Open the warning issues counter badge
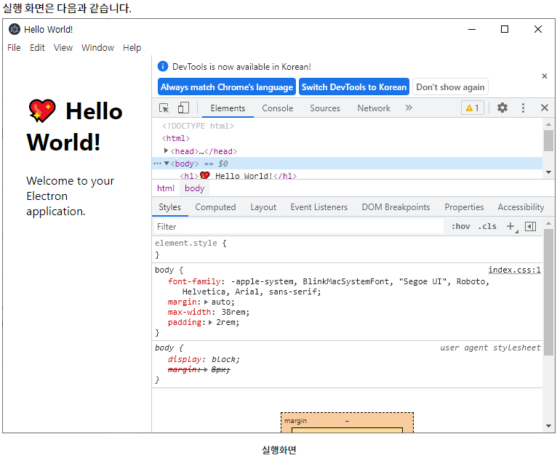This screenshot has height=466, width=557. [473, 108]
